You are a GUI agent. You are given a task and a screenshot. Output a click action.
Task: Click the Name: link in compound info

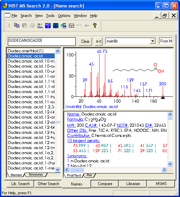pos(74,114)
